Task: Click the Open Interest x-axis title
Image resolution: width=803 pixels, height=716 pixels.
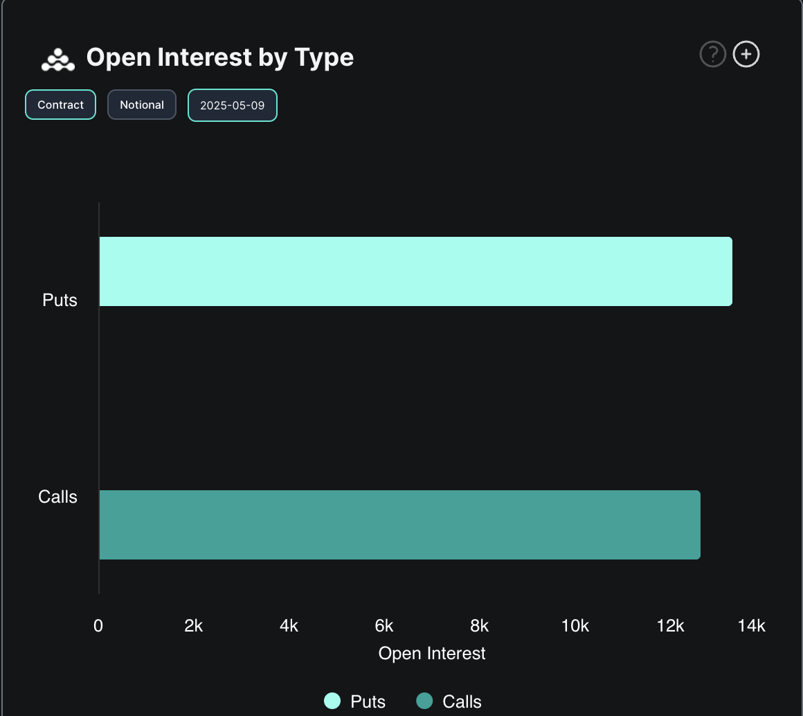Action: coord(432,653)
